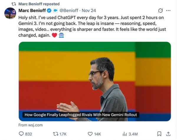Click the reply comment icon
This screenshot has height=140, width=177.
21,134
